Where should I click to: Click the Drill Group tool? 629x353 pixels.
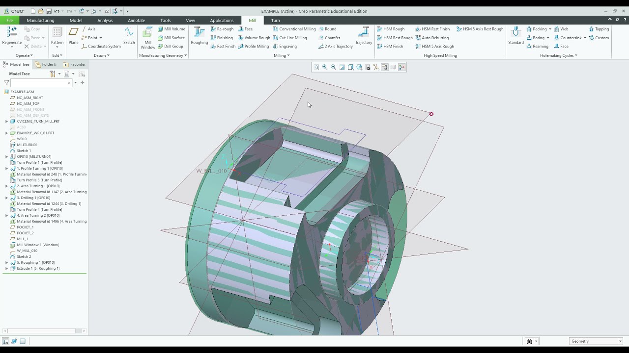tap(170, 47)
